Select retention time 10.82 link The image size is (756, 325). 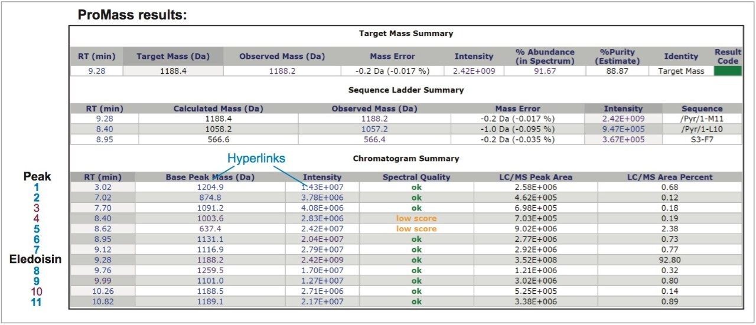[103, 301]
